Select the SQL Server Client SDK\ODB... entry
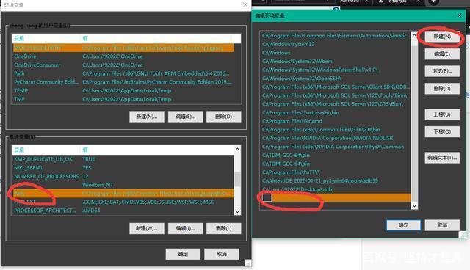 336,87
